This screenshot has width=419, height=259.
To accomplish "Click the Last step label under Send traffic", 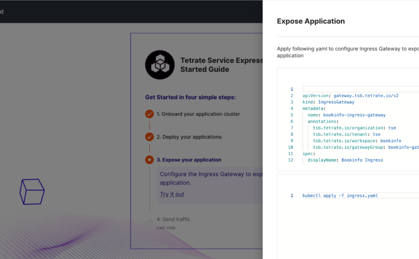I will pos(166,228).
